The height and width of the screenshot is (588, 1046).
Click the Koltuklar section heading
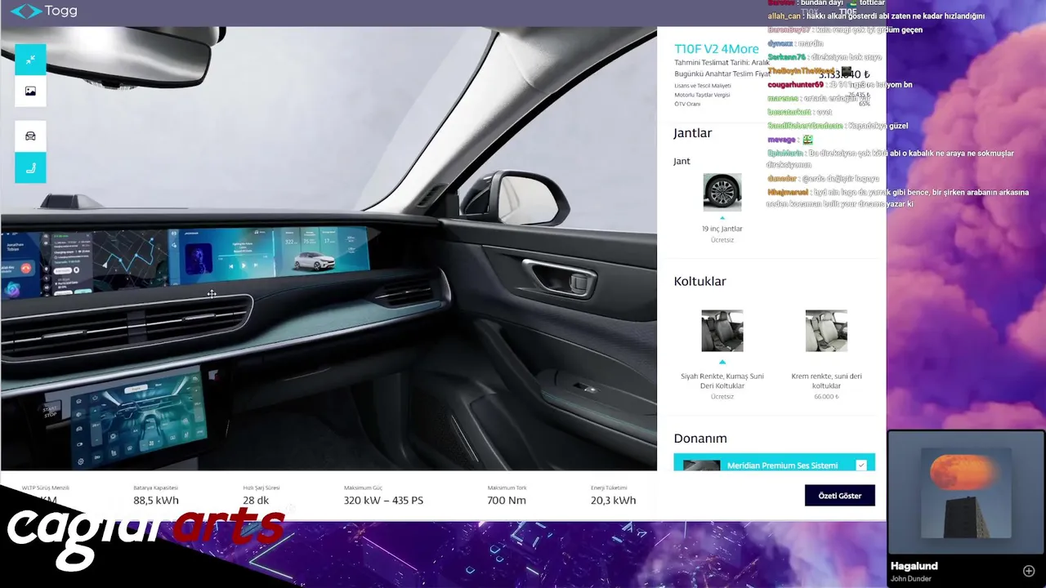[x=700, y=281]
